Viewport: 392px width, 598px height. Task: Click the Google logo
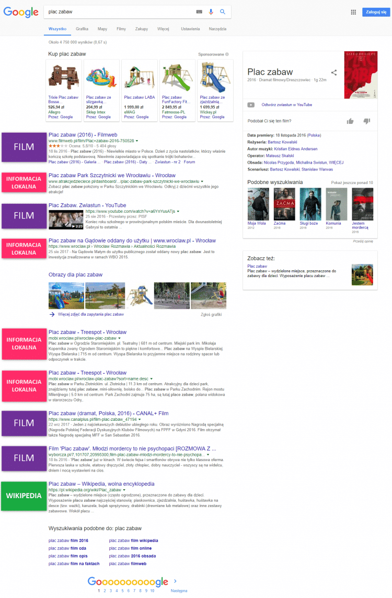tap(20, 12)
